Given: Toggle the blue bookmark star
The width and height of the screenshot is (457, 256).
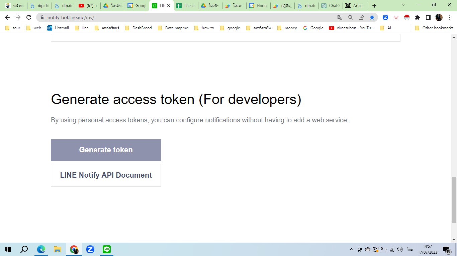Looking at the screenshot, I should 372,17.
